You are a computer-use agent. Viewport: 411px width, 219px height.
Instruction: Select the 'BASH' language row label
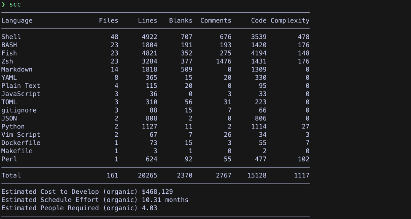(x=9, y=45)
